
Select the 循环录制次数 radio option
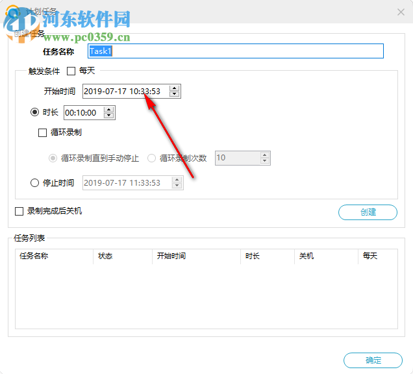click(x=151, y=158)
